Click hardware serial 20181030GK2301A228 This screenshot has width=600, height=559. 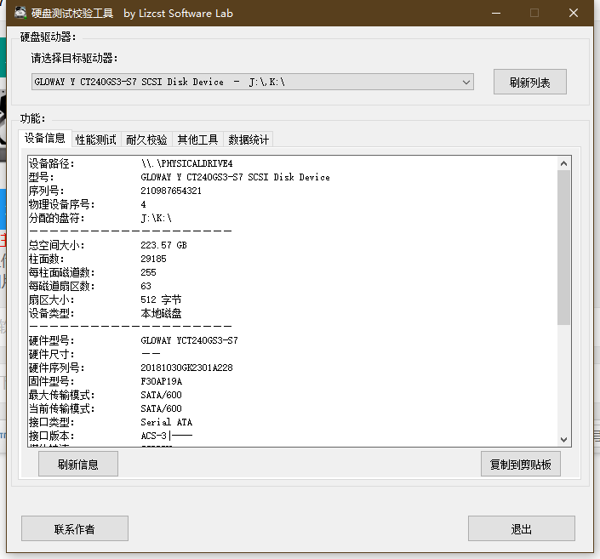[186, 368]
